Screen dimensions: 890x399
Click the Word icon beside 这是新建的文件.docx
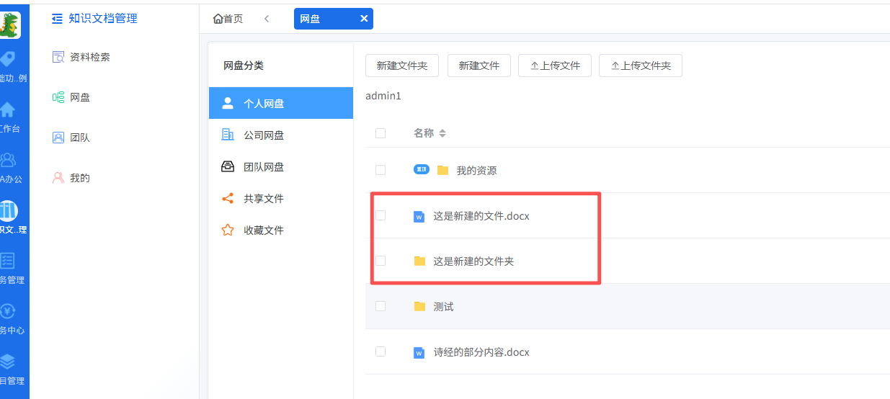click(x=419, y=216)
